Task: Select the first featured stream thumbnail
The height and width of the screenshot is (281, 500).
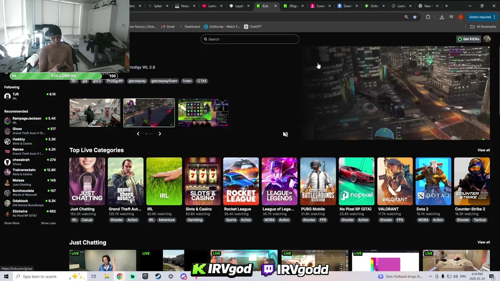Action: pyautogui.click(x=95, y=113)
